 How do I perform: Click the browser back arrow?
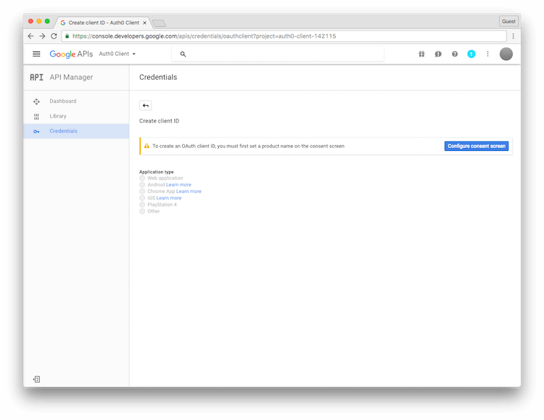pyautogui.click(x=31, y=36)
